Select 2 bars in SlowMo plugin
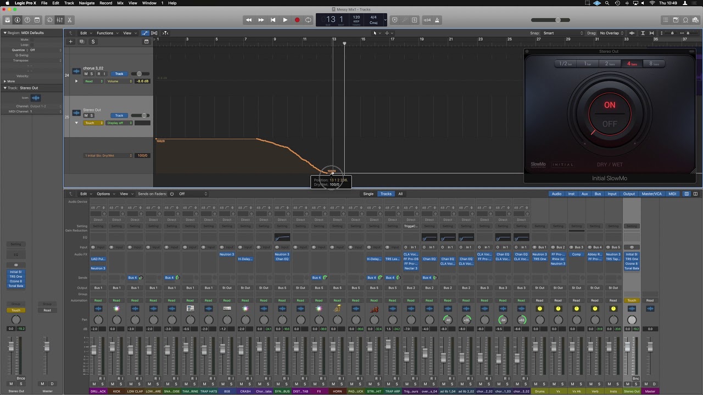Image resolution: width=703 pixels, height=395 pixels. pyautogui.click(x=610, y=64)
